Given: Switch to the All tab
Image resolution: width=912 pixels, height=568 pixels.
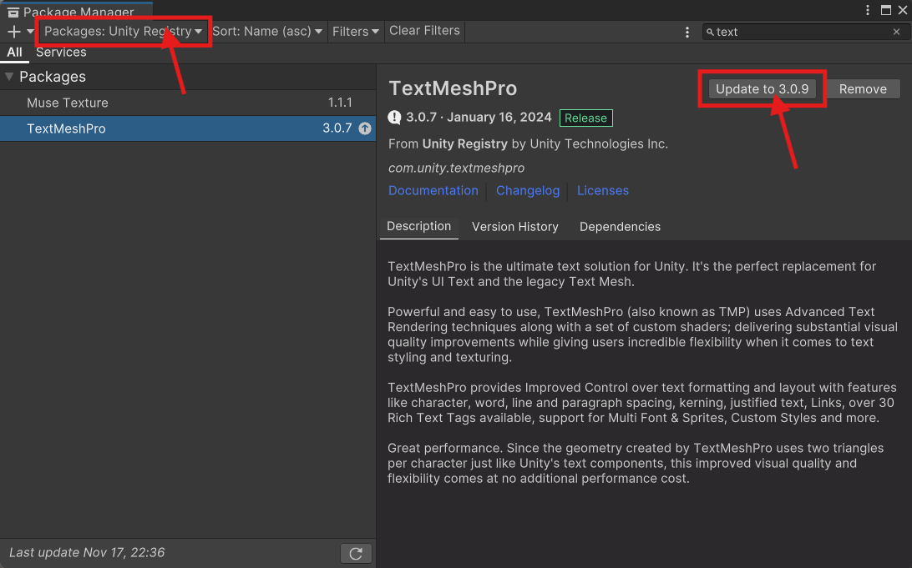Looking at the screenshot, I should (14, 53).
